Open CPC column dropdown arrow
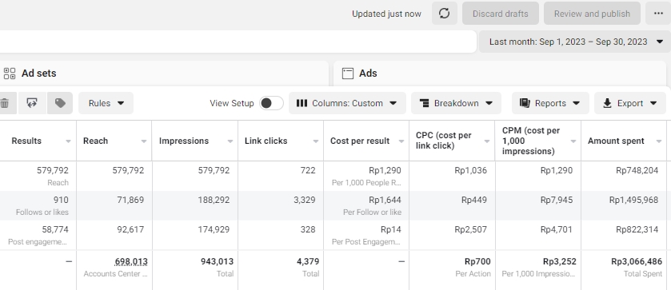Image resolution: width=671 pixels, height=290 pixels. coord(487,141)
